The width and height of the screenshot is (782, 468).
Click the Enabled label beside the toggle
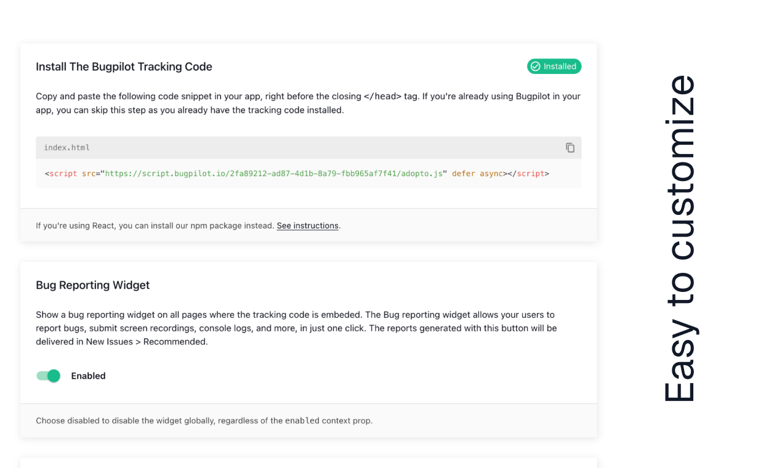click(88, 376)
